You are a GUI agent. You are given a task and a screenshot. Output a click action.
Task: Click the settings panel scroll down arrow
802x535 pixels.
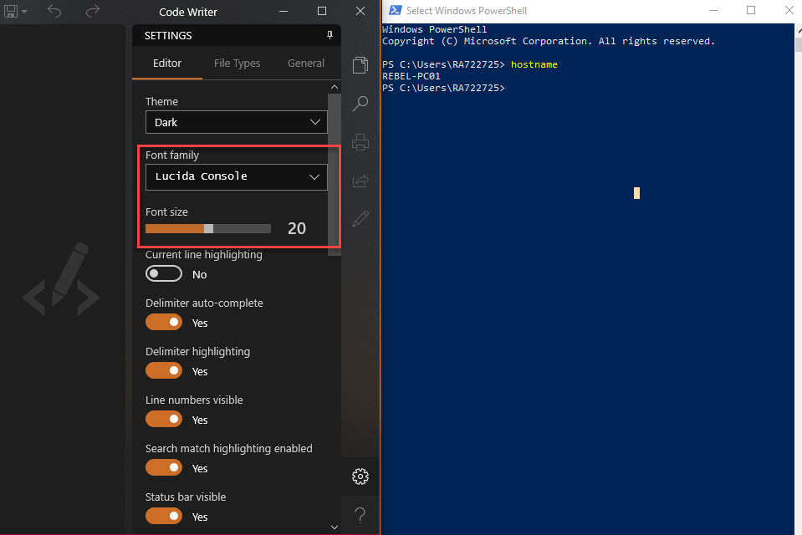(335, 527)
